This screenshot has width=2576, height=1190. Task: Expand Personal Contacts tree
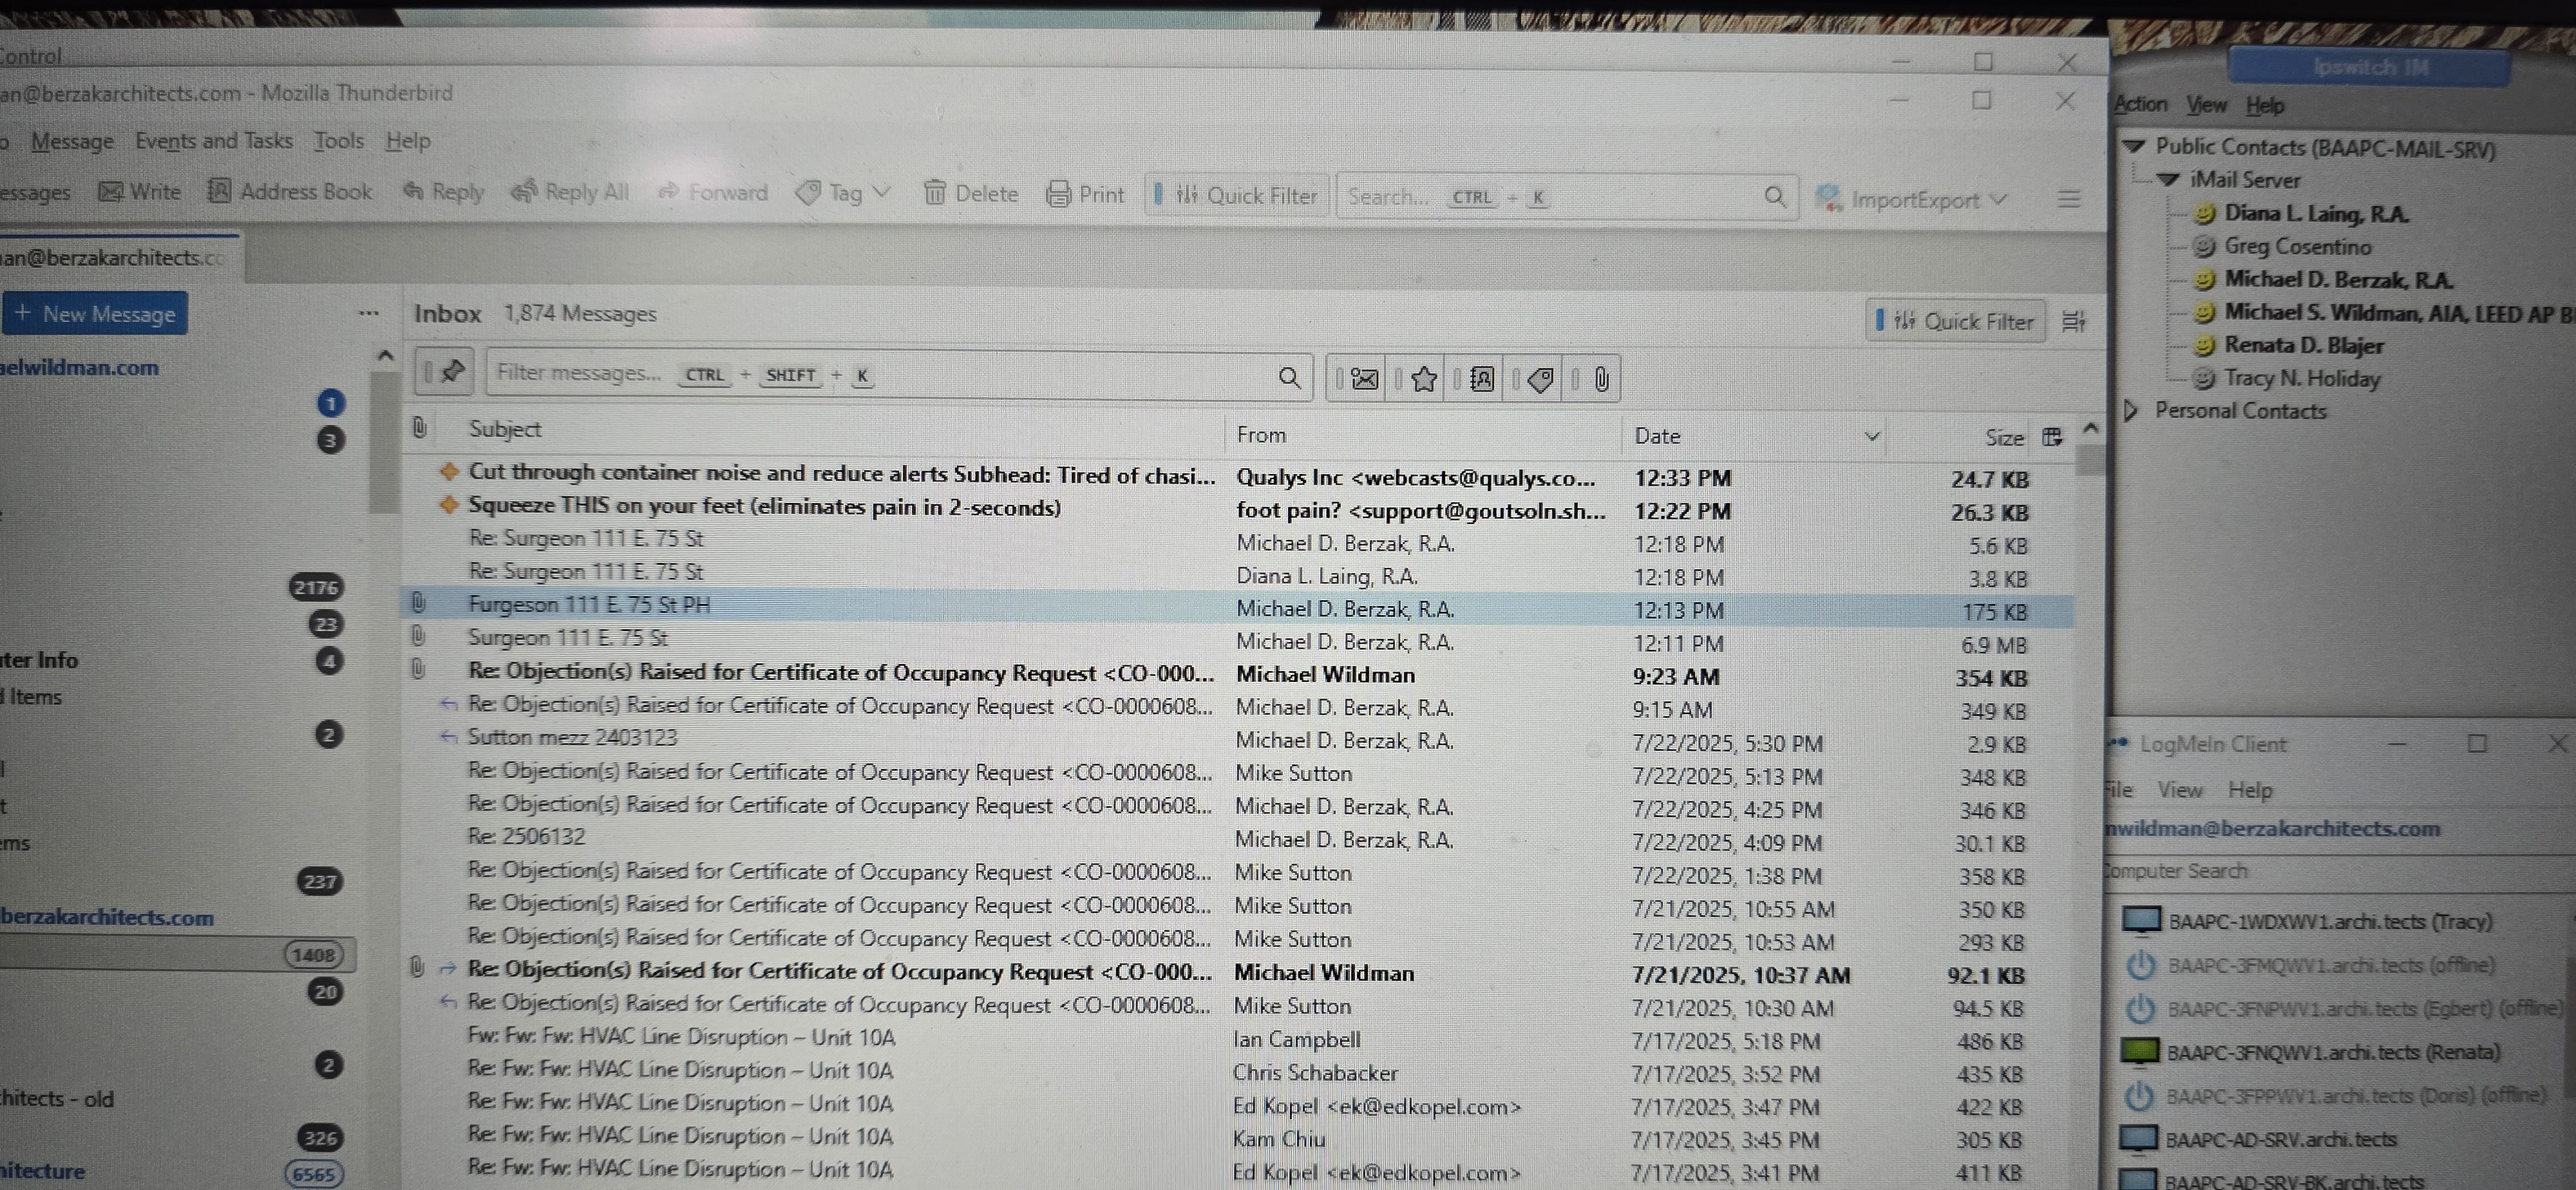(2131, 410)
